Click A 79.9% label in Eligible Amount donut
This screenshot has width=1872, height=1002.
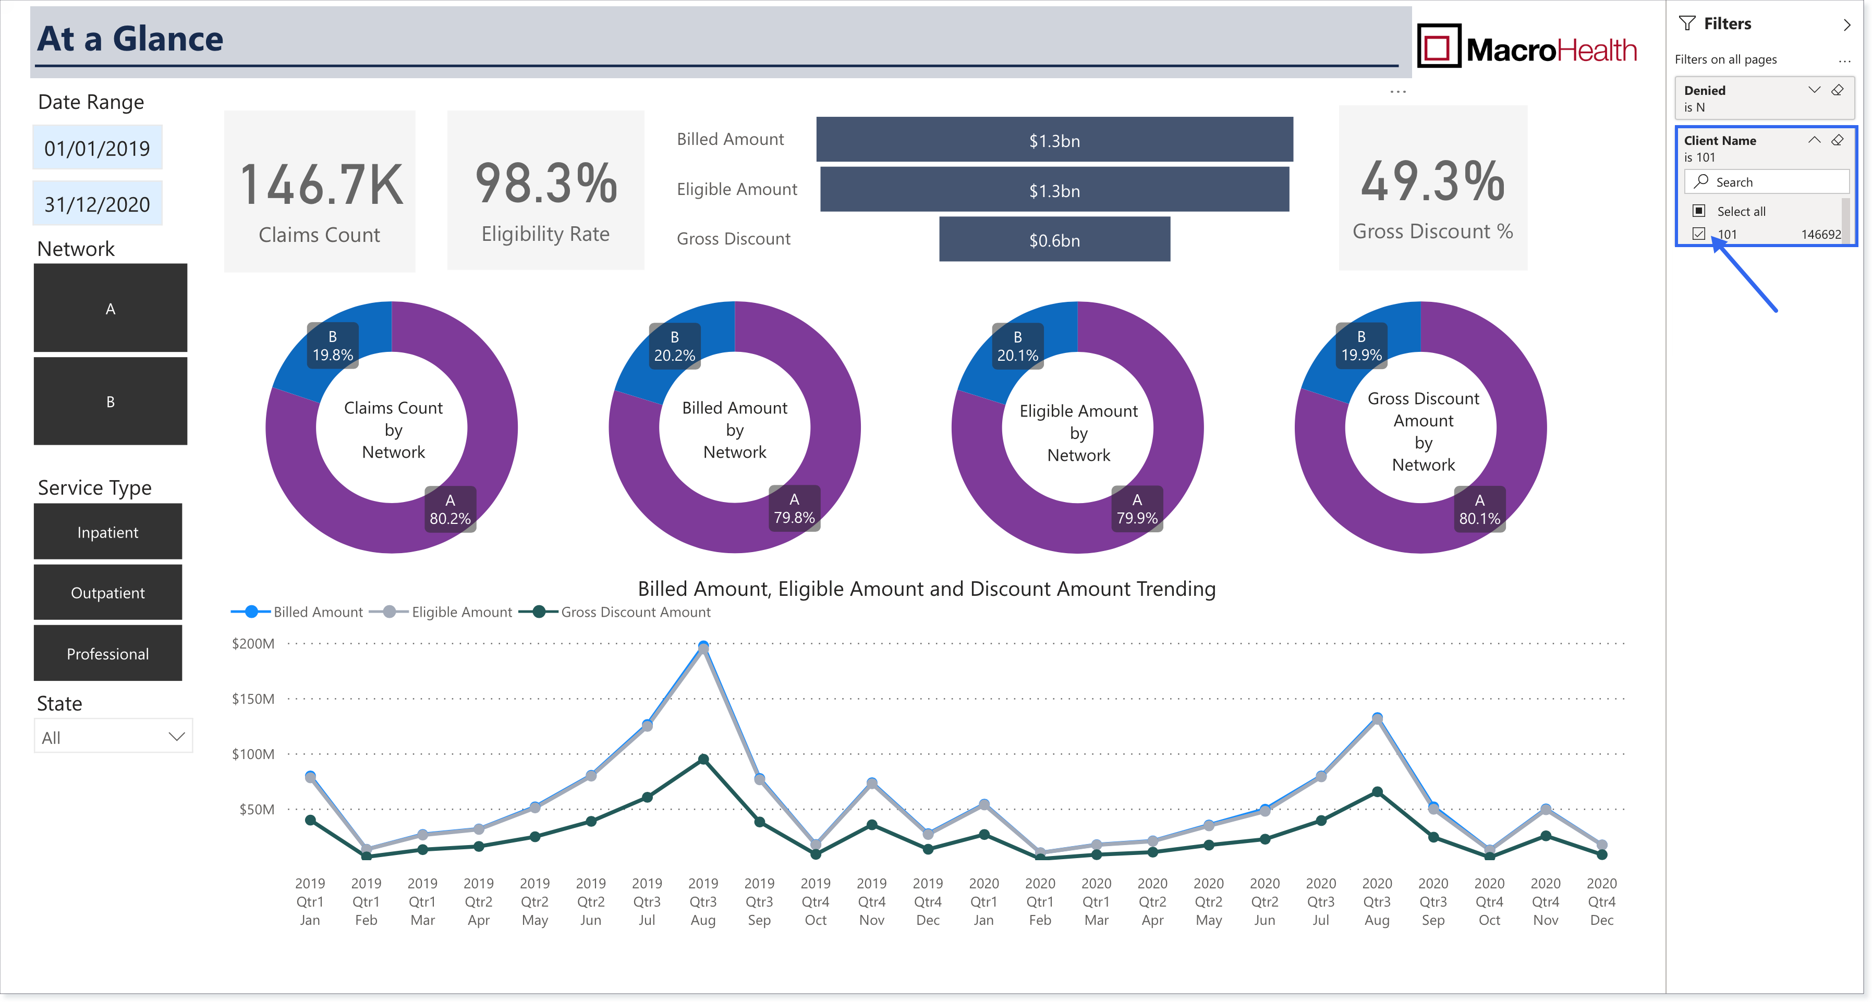coord(1137,509)
